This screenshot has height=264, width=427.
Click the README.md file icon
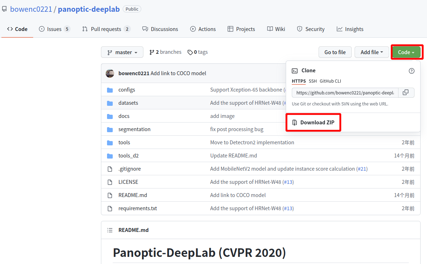click(x=110, y=195)
